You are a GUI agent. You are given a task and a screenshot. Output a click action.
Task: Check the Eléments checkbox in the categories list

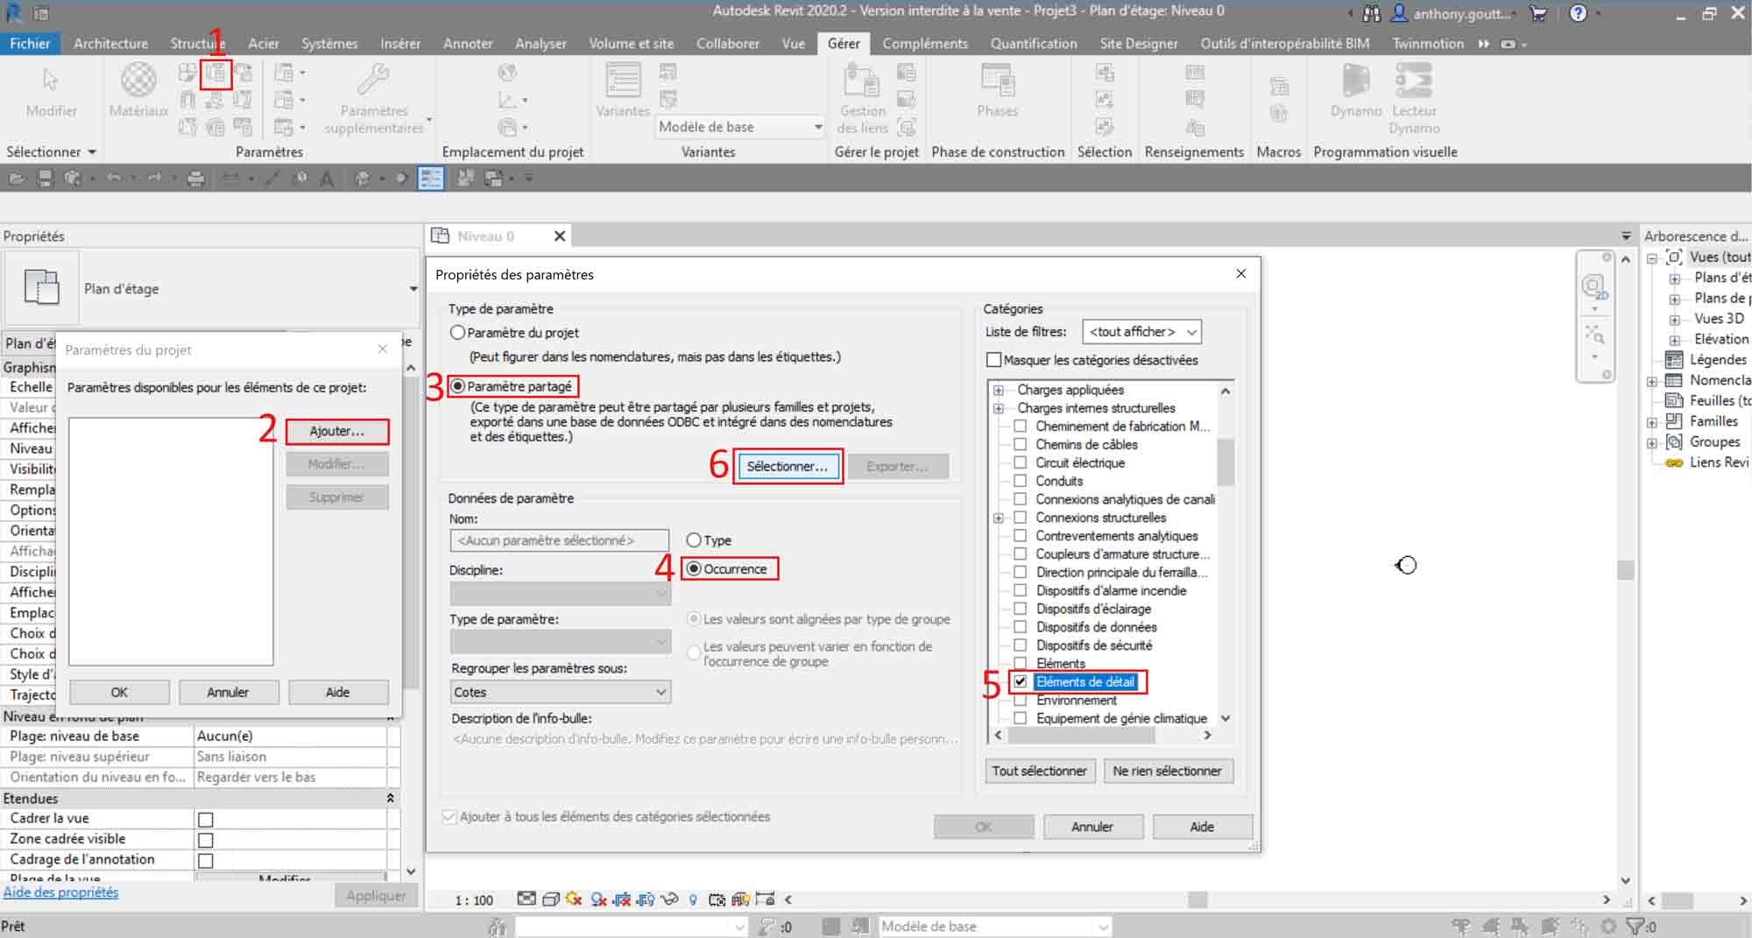1020,663
